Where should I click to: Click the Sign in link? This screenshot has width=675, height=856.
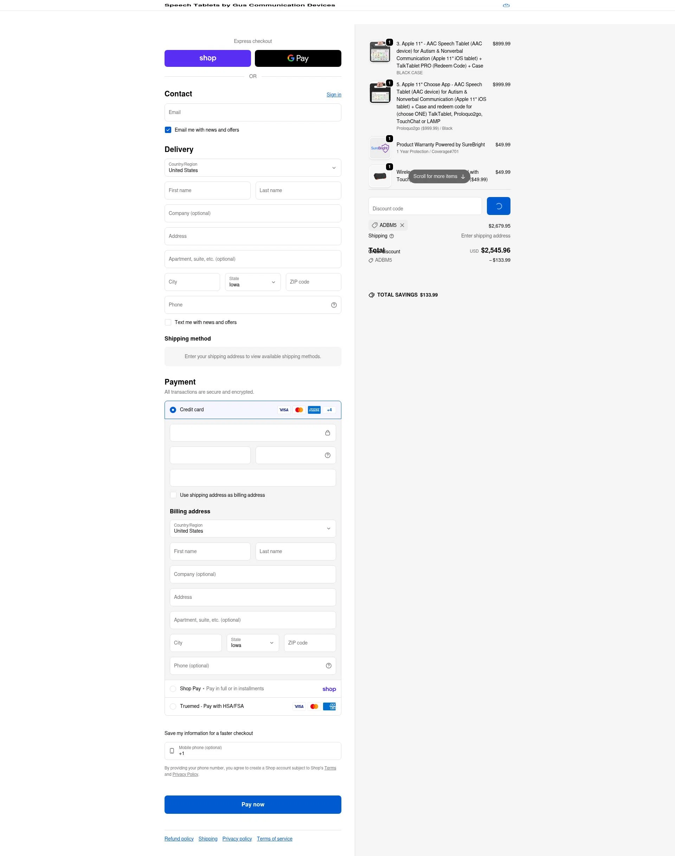point(334,95)
